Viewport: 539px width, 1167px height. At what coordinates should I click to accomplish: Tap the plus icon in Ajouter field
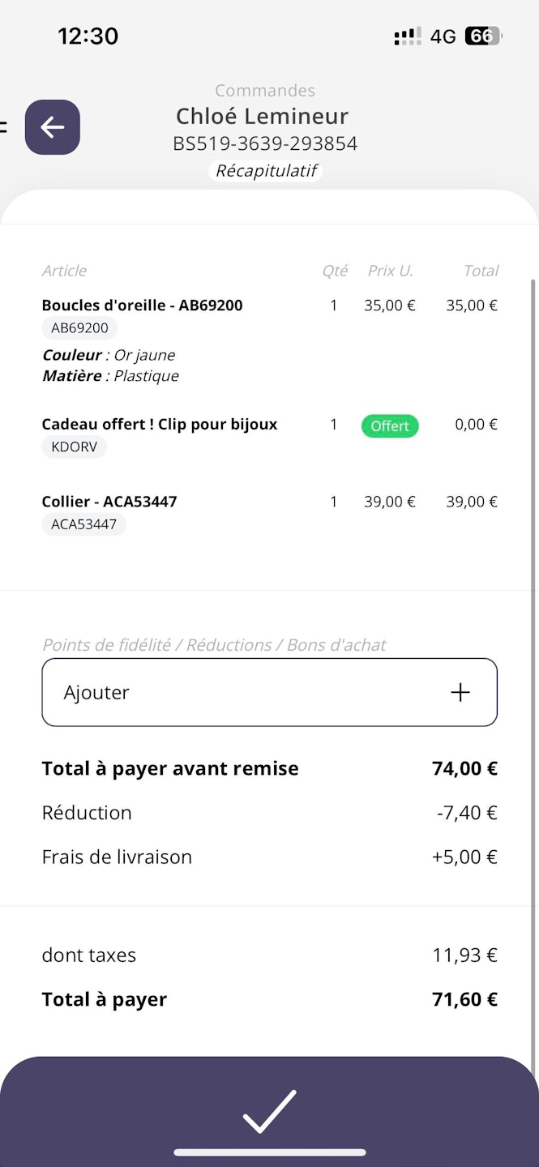click(x=460, y=692)
